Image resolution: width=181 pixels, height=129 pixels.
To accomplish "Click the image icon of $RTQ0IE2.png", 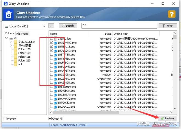I will click(x=56, y=103).
